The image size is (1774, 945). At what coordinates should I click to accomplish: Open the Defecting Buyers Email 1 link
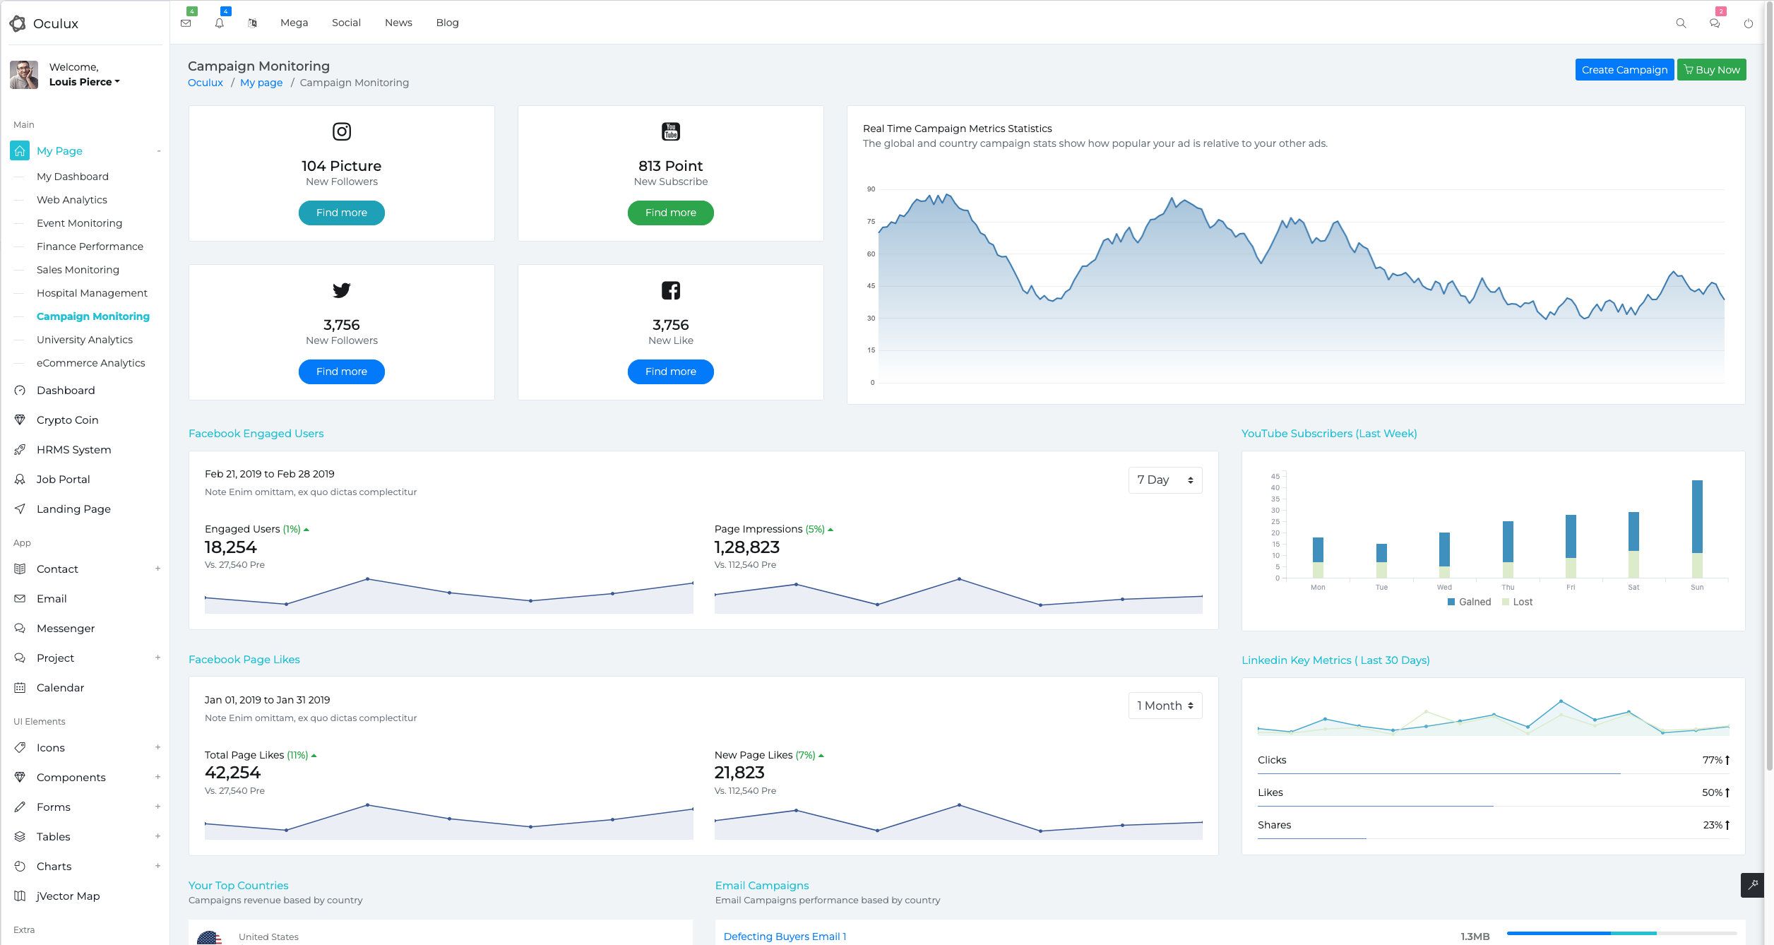[785, 937]
